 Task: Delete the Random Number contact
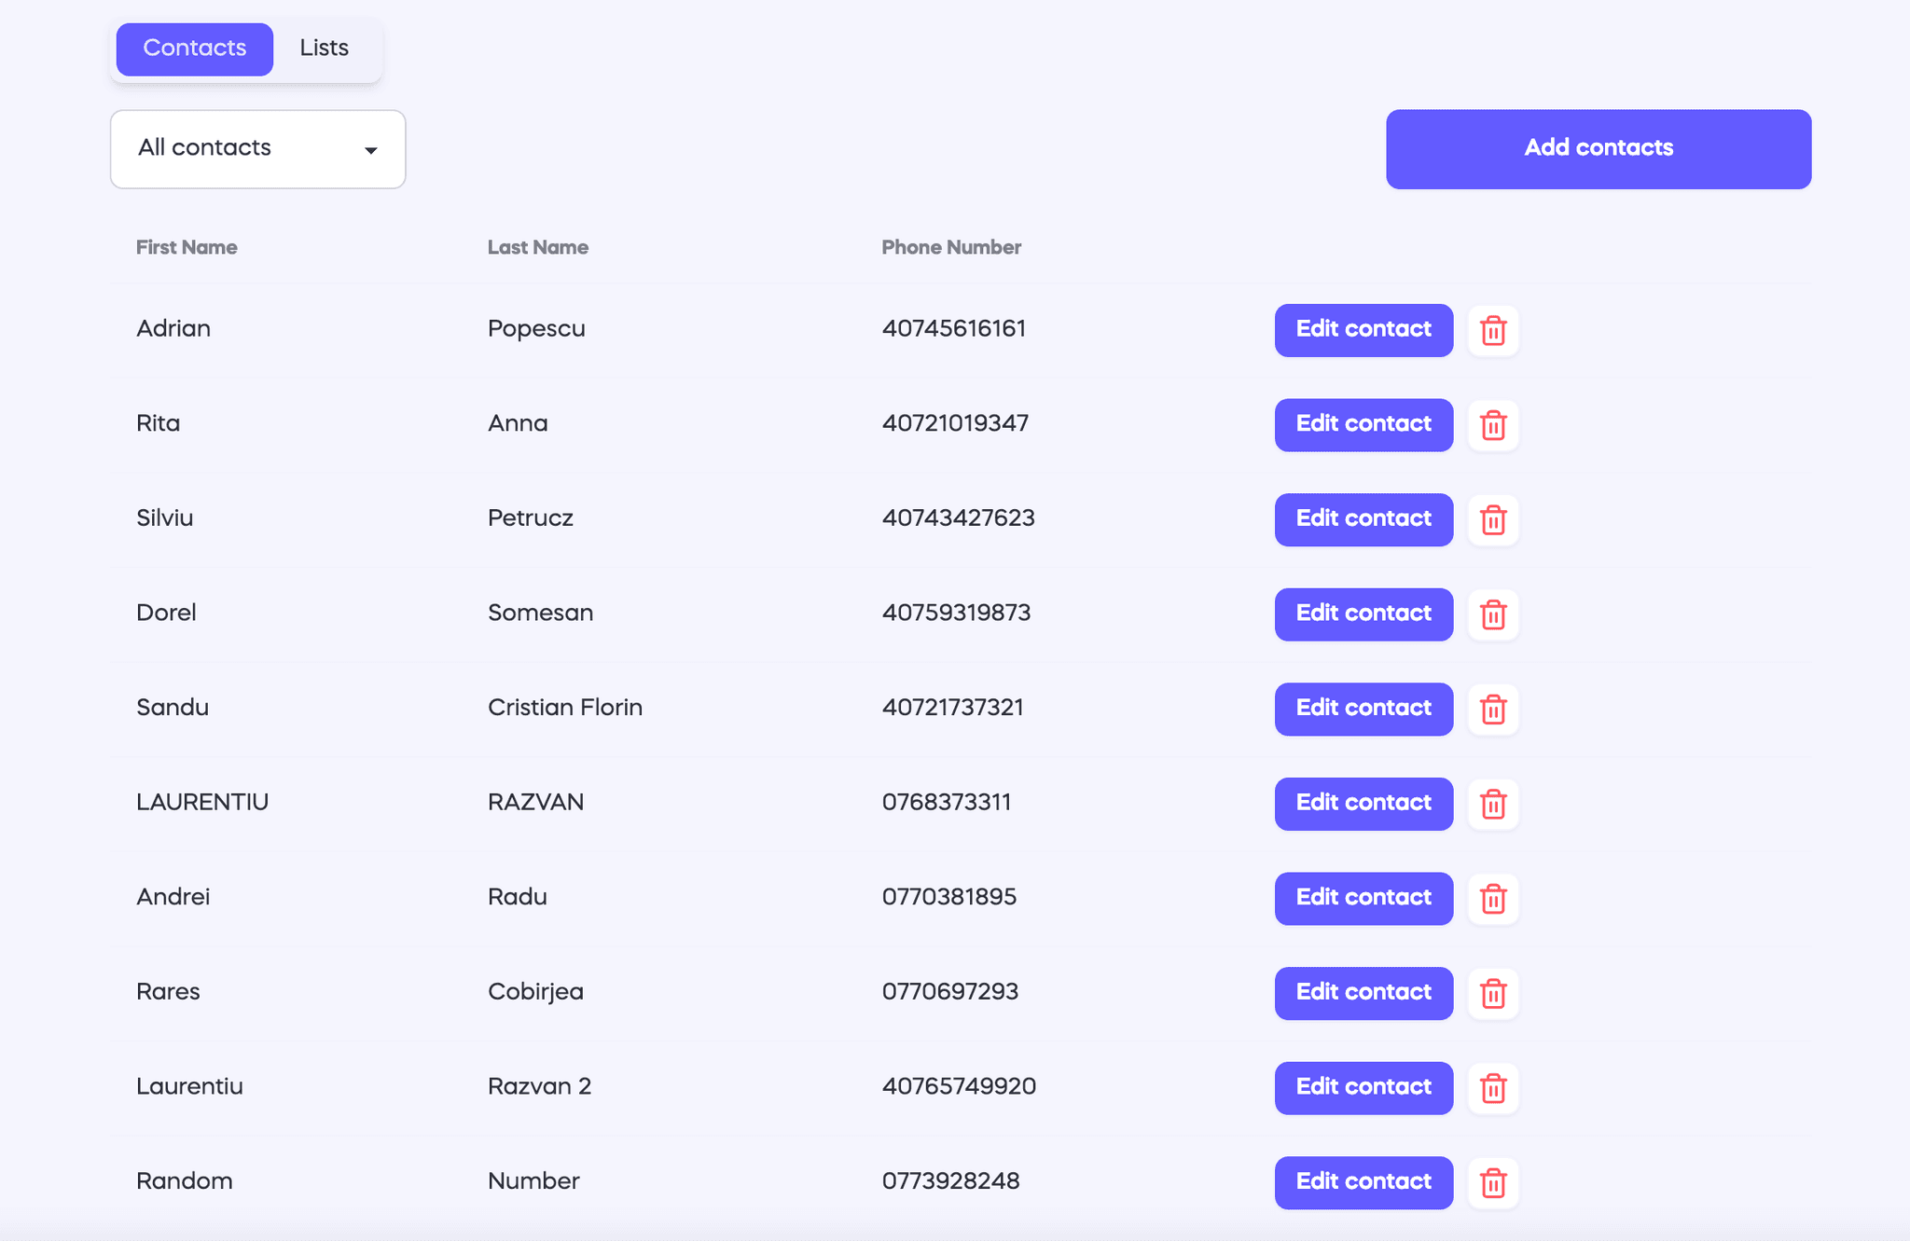coord(1493,1182)
